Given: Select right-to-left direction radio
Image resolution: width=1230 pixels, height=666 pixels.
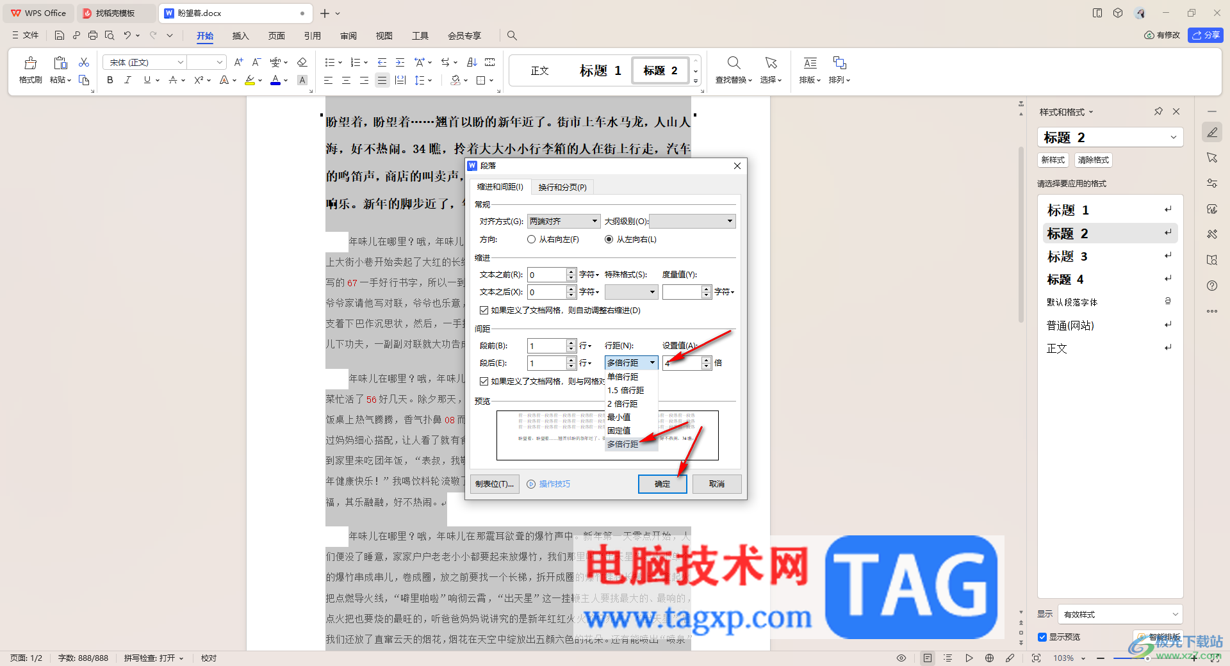Looking at the screenshot, I should [x=531, y=240].
